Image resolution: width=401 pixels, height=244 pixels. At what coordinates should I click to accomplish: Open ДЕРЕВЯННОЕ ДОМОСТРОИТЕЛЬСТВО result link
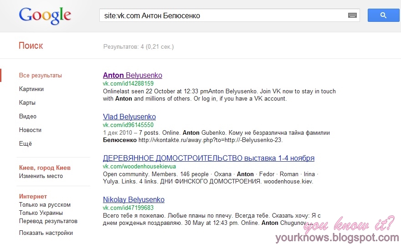click(208, 158)
